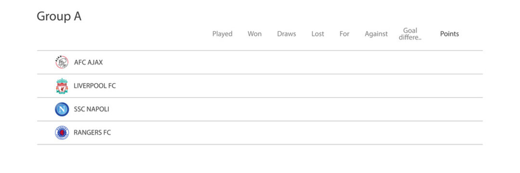Sort table by For column header
The width and height of the screenshot is (520, 173).
point(344,34)
